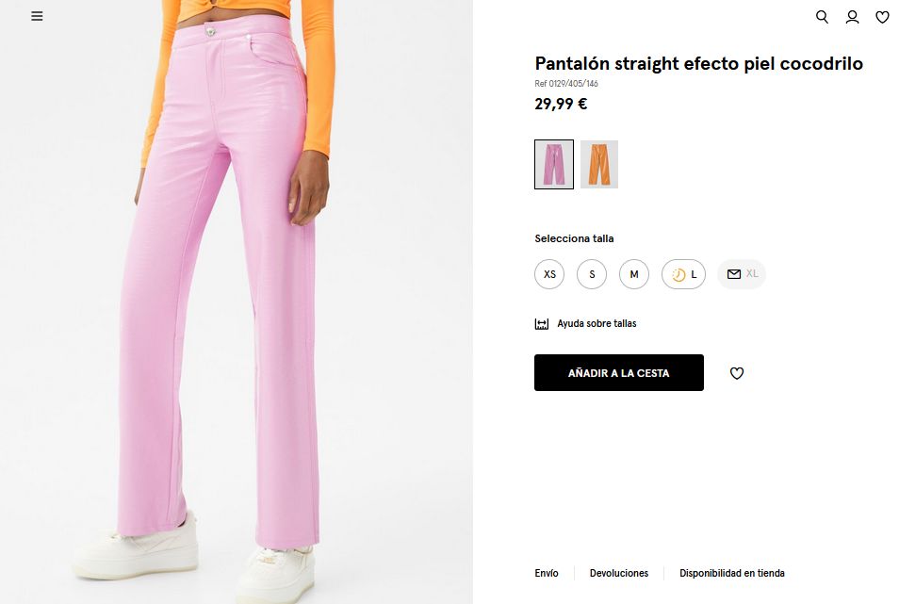Click the clock icon on size L
This screenshot has height=604, width=899.
pyautogui.click(x=678, y=275)
